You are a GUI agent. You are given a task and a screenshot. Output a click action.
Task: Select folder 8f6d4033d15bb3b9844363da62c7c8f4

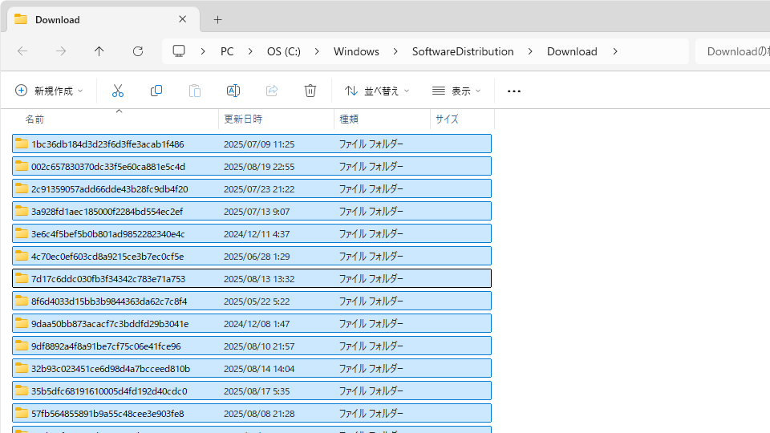pos(252,301)
